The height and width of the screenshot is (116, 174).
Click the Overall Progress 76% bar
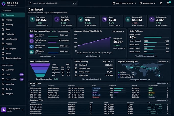[156, 37]
